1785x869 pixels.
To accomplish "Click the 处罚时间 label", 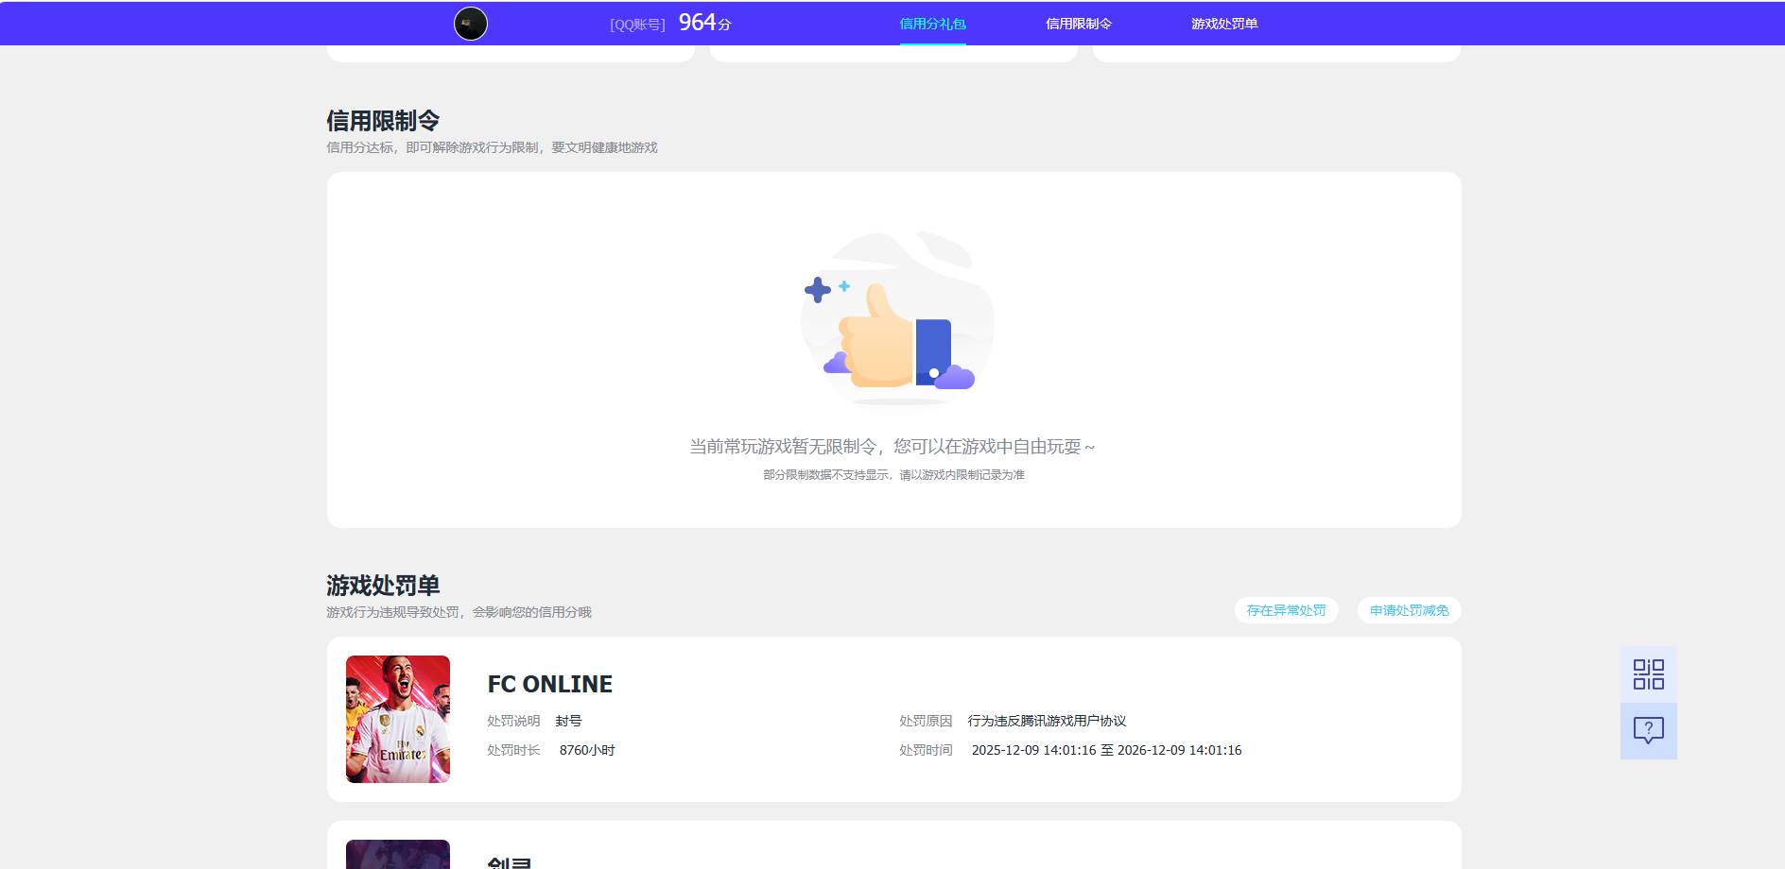I will [926, 750].
